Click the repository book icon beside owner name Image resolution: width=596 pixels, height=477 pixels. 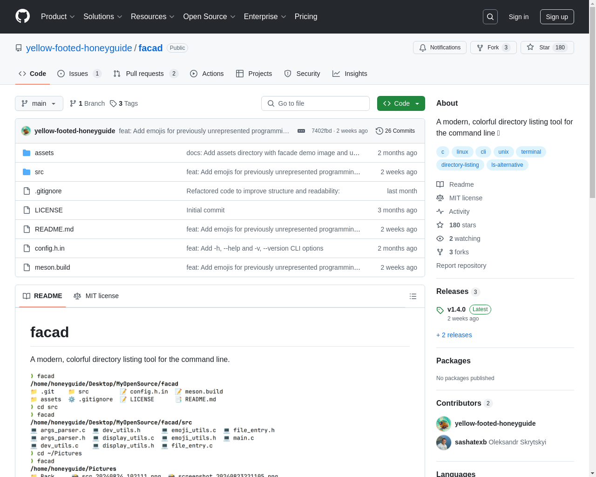click(19, 48)
